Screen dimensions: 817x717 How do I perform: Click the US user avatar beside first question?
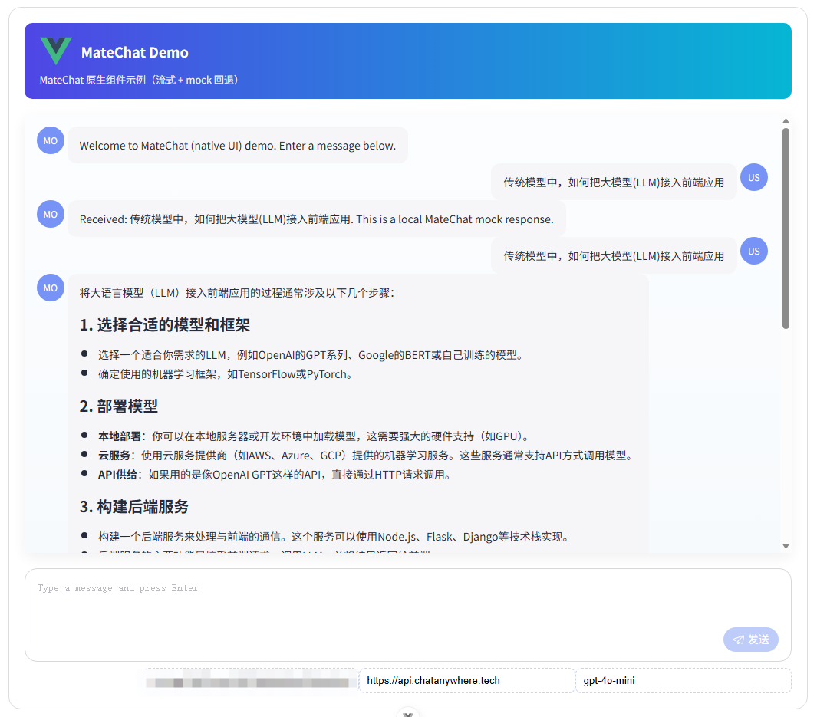click(x=753, y=177)
